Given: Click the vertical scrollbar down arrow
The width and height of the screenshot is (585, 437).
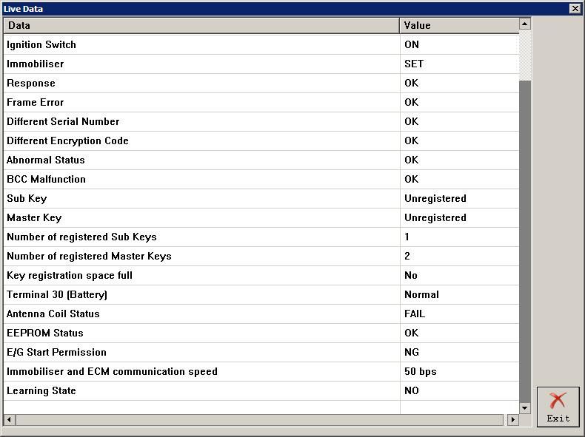Looking at the screenshot, I should (x=524, y=408).
